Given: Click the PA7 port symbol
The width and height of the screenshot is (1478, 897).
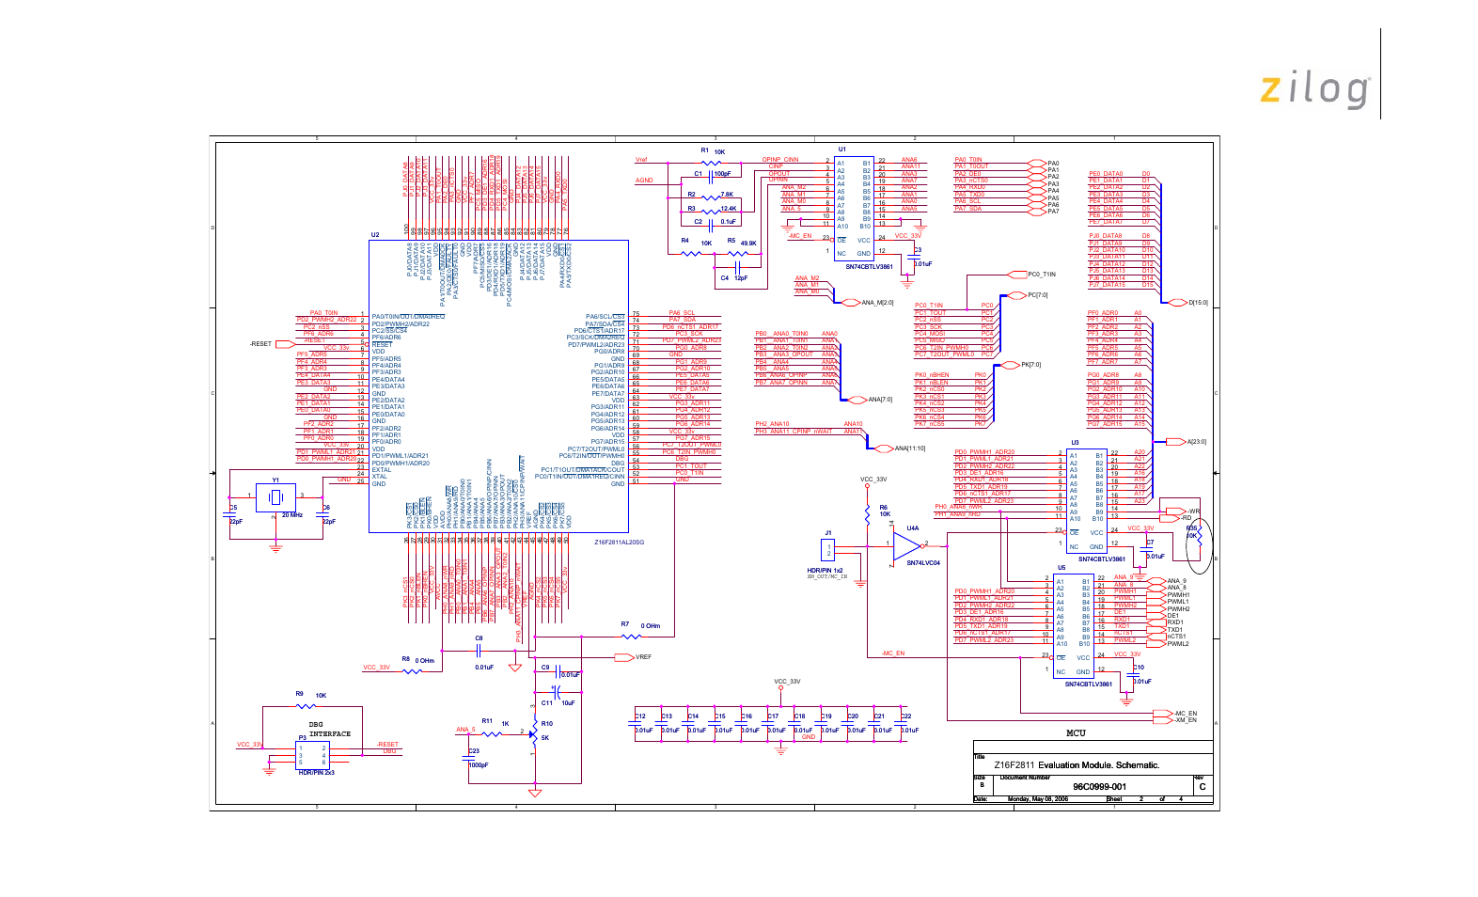Looking at the screenshot, I should (x=1037, y=211).
